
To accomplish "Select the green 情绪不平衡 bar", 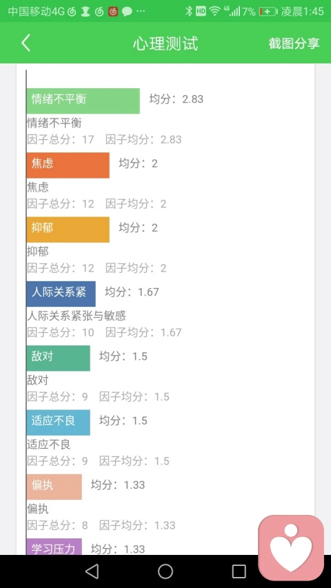I will (83, 101).
